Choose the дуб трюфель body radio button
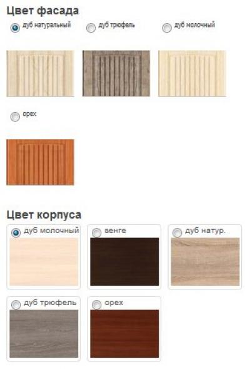The image size is (250, 369). [16, 304]
